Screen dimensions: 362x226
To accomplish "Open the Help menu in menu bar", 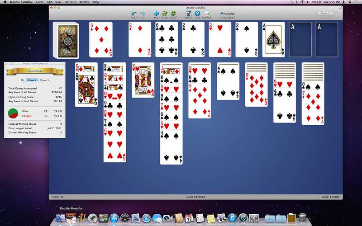I will 96,2.
